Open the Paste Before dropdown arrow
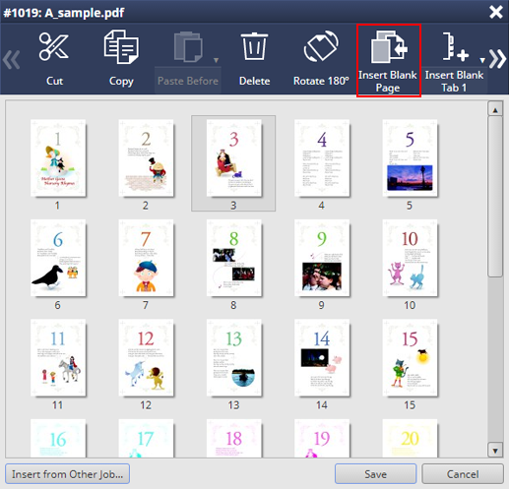 click(216, 60)
